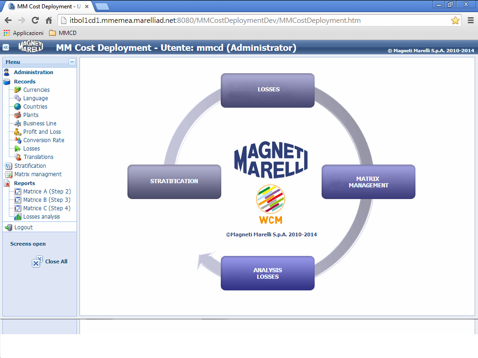
Task: Open a new browser tab
Action: [x=102, y=7]
